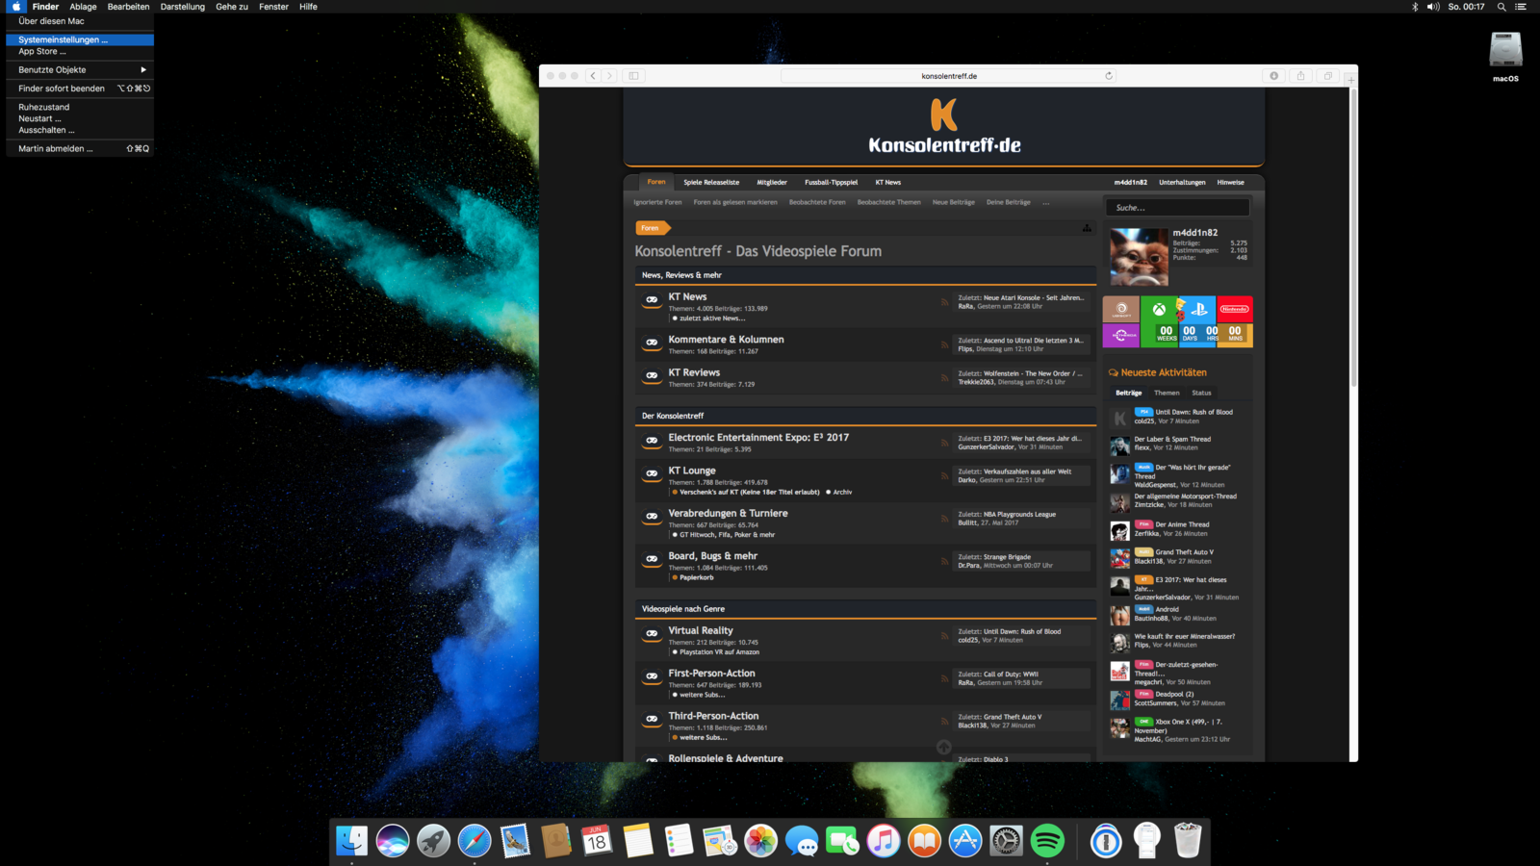Open the forum sitemap icon

(1087, 228)
